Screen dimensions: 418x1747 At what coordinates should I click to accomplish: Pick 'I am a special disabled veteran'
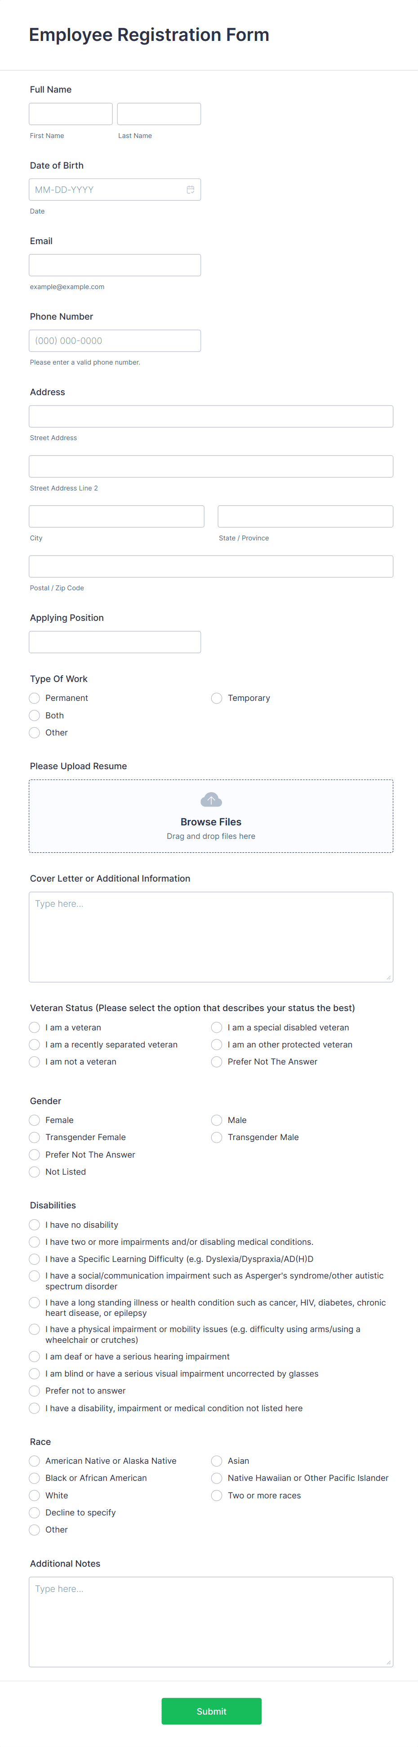(216, 1027)
